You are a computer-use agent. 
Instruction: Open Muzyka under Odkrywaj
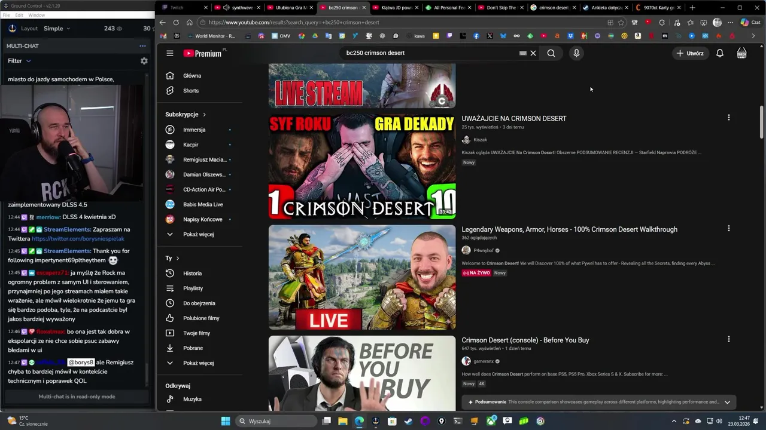point(192,399)
